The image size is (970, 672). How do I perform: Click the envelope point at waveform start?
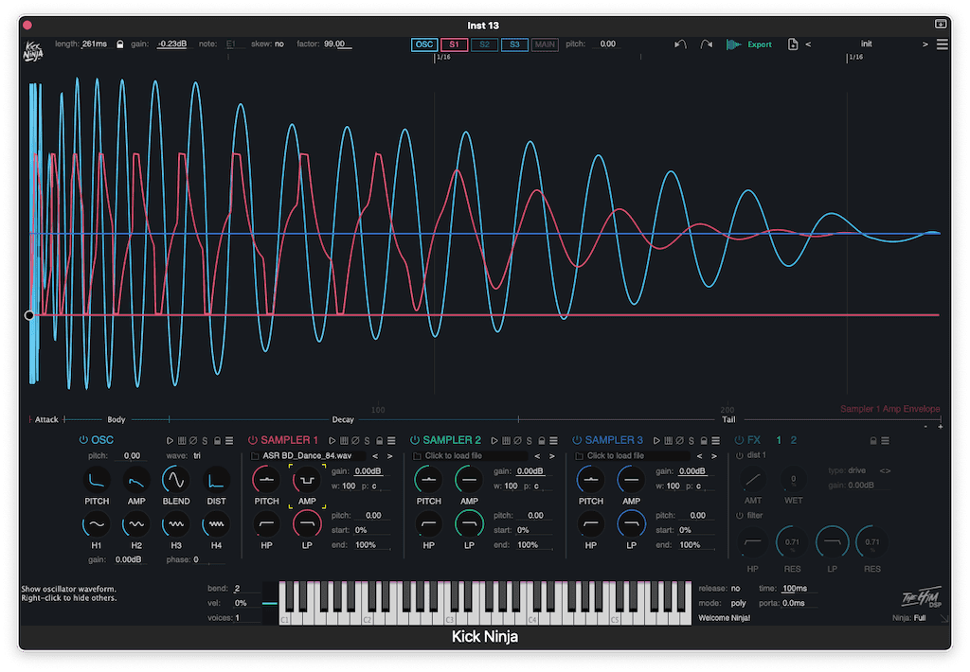tap(29, 315)
